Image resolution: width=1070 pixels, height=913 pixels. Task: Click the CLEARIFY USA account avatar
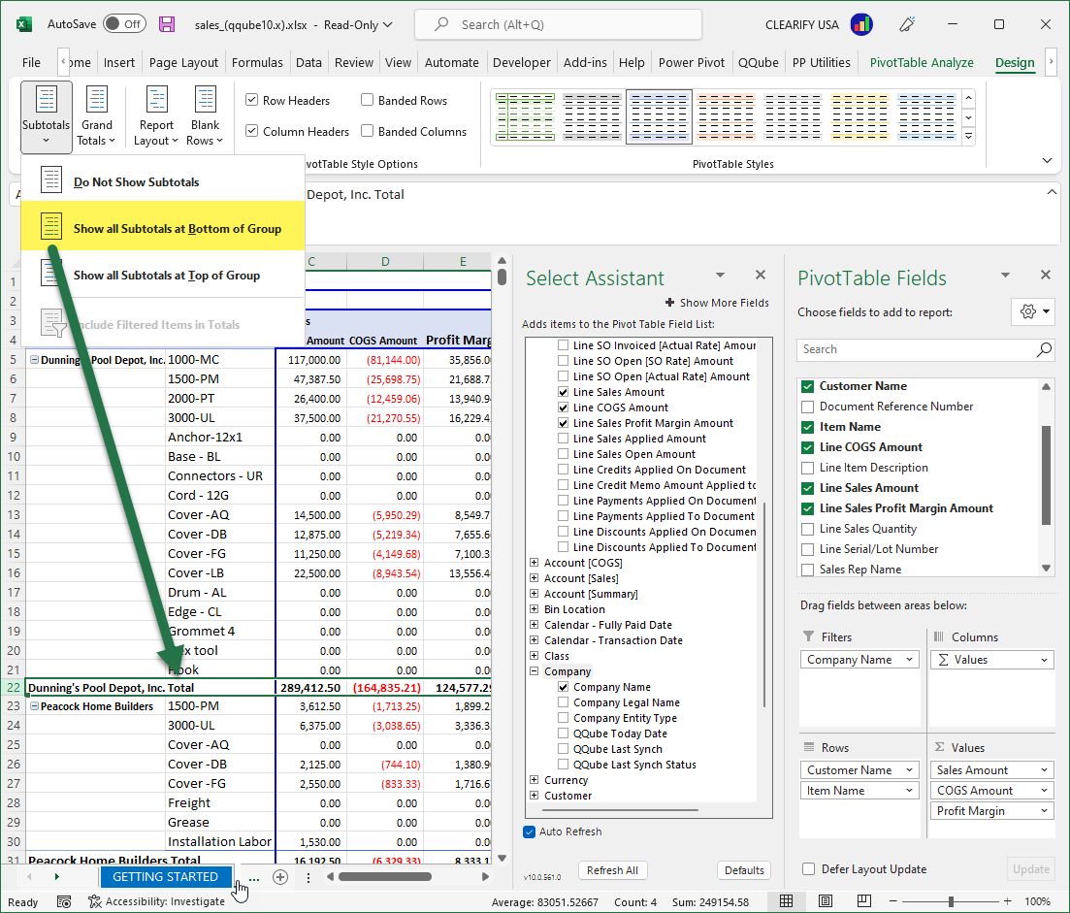click(x=861, y=24)
